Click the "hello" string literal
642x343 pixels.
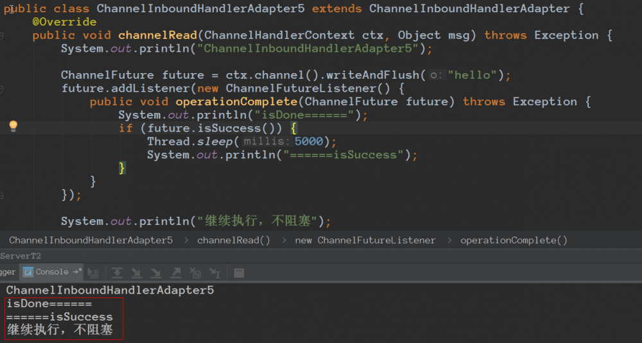[472, 75]
